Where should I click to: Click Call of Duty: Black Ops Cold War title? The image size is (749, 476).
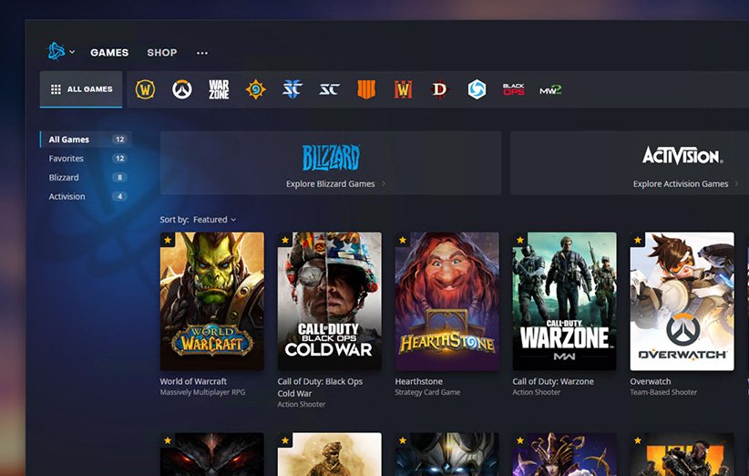coord(320,388)
